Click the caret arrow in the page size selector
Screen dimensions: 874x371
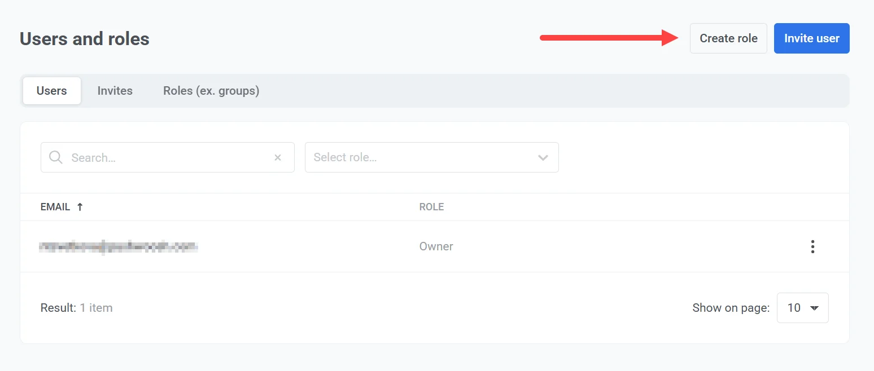[814, 308]
